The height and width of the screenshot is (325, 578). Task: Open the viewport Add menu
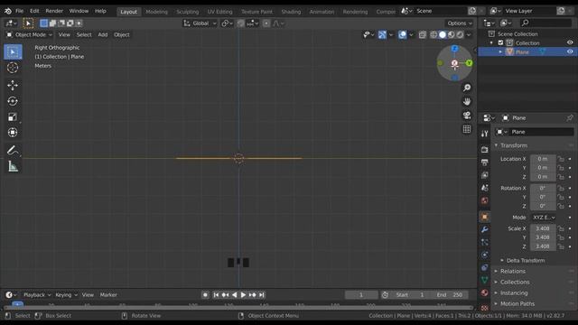[x=102, y=34]
